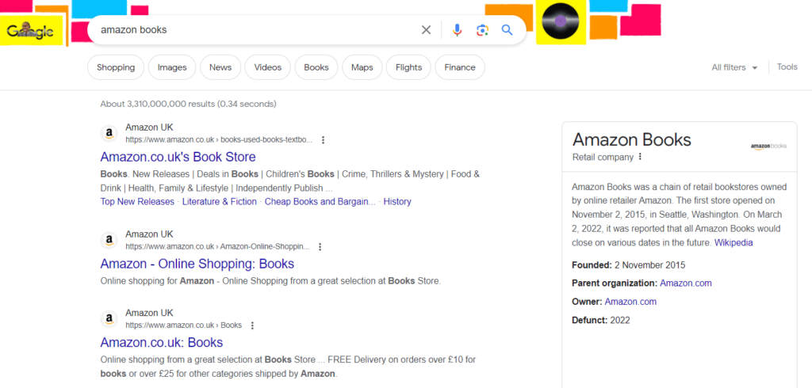Open Cheap Books and Bargain sitelink

[x=320, y=201]
